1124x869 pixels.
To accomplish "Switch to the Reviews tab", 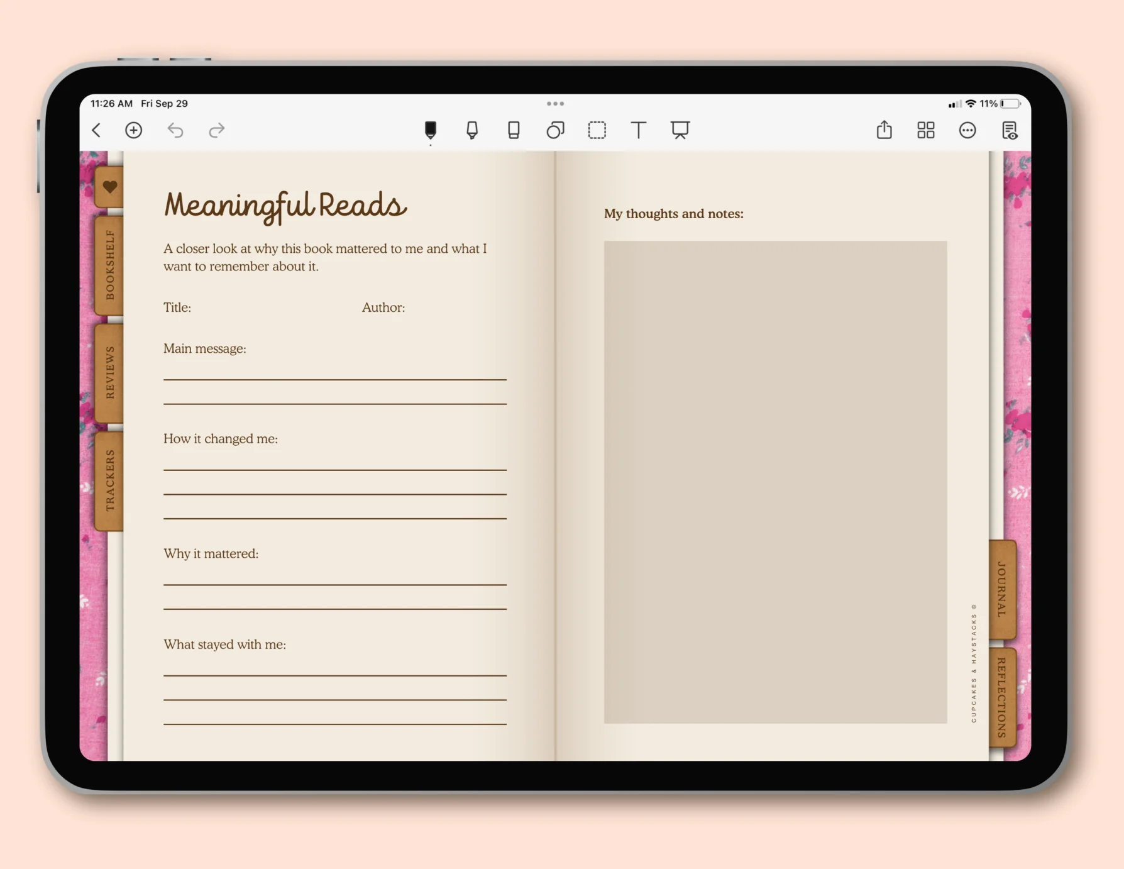I will pos(109,372).
